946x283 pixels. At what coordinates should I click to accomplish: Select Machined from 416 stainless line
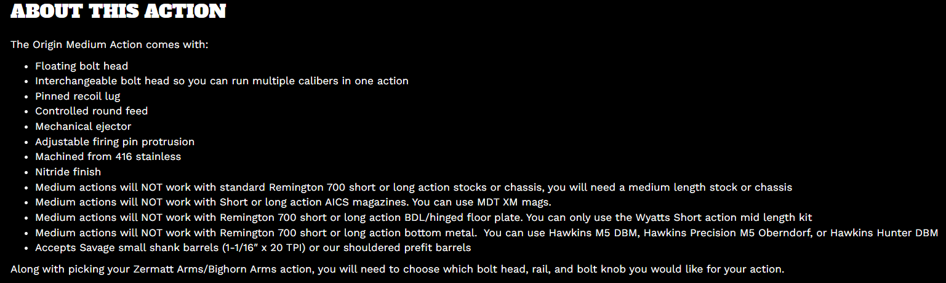108,157
